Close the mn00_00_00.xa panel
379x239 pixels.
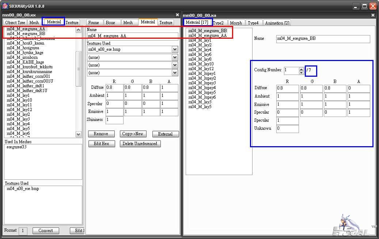pyautogui.click(x=373, y=15)
